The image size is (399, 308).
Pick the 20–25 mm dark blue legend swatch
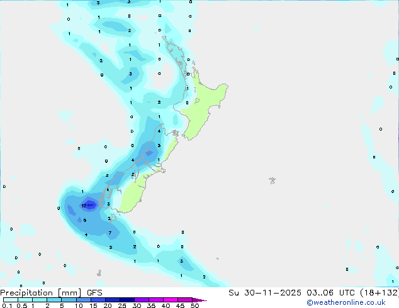click(x=112, y=300)
